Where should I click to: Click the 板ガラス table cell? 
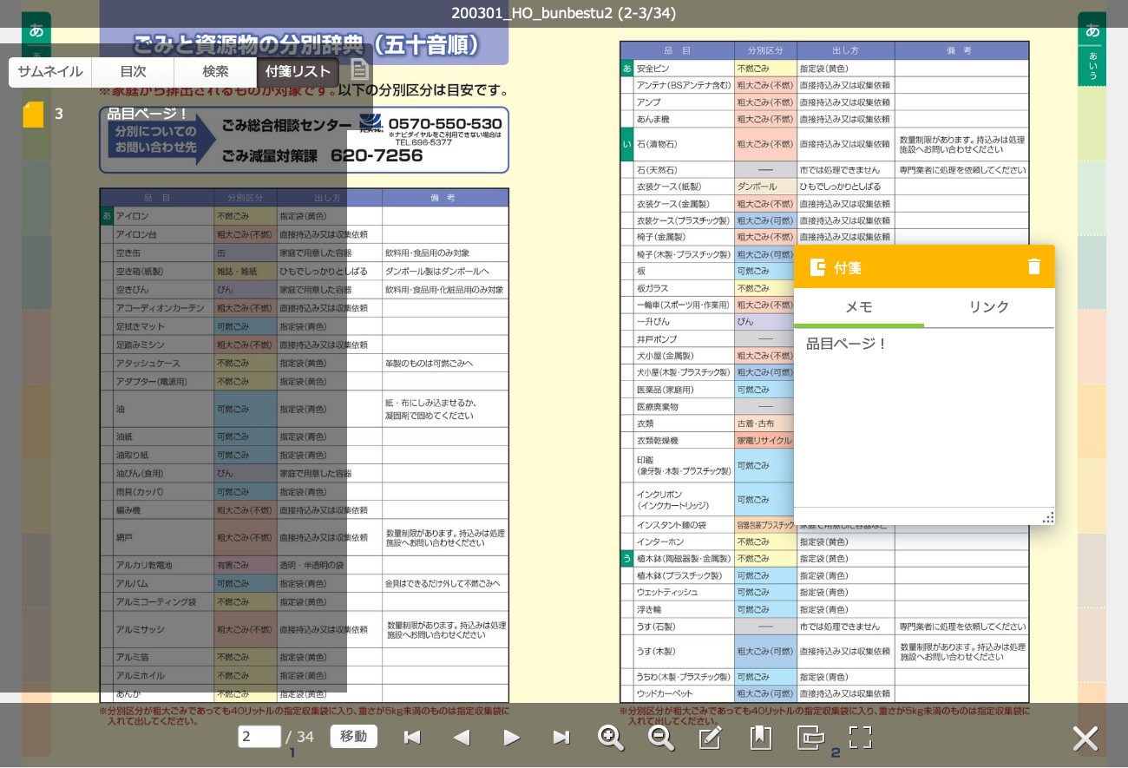[x=684, y=288]
